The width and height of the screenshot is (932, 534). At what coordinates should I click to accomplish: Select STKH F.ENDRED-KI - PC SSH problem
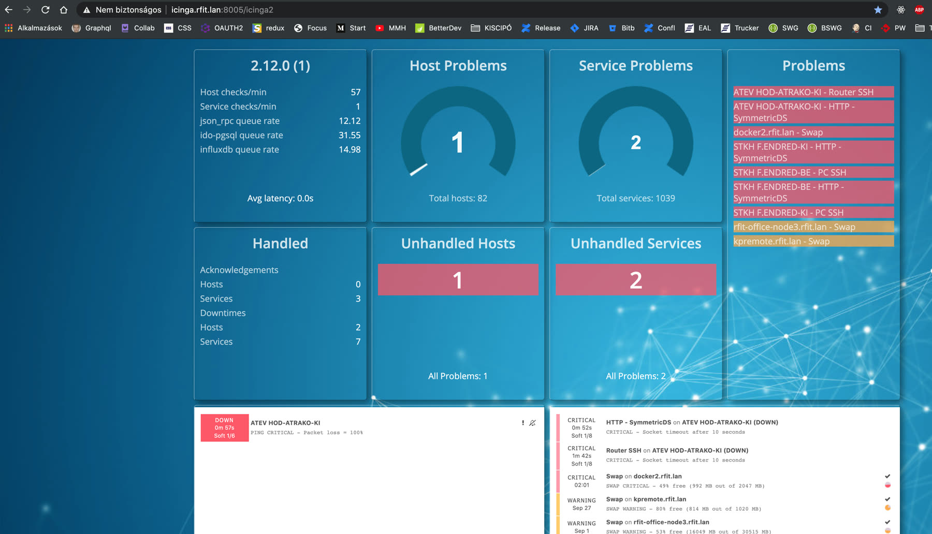[x=813, y=213]
